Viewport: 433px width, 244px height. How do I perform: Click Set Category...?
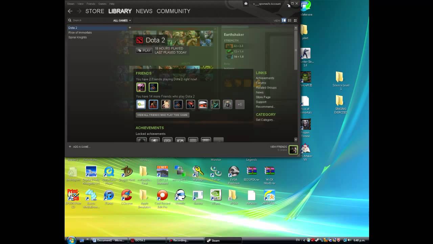click(265, 120)
